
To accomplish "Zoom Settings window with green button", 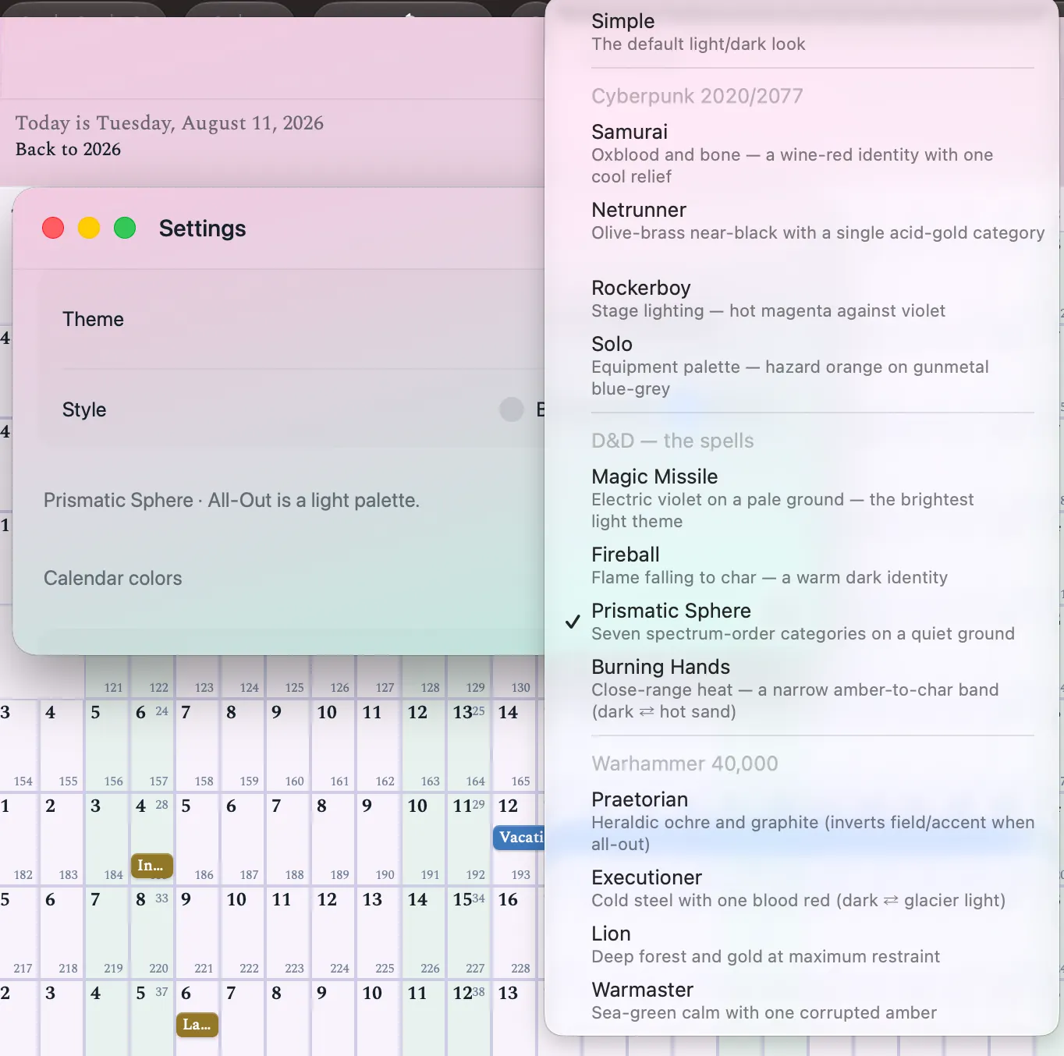I will pyautogui.click(x=125, y=228).
